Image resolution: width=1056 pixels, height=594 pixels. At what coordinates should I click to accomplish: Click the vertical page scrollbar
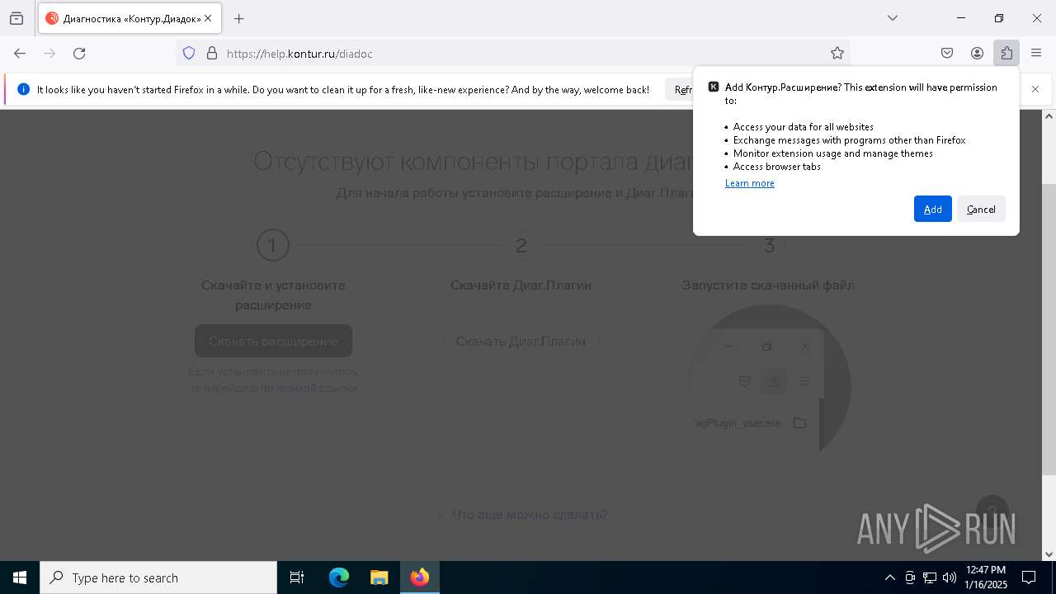(x=1049, y=330)
